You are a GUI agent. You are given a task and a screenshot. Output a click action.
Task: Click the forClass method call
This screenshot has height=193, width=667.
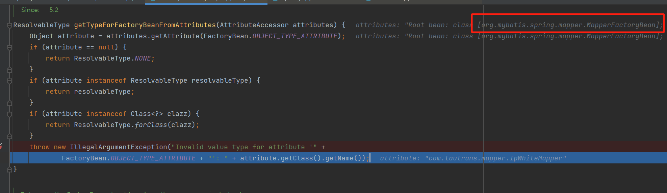coord(151,125)
